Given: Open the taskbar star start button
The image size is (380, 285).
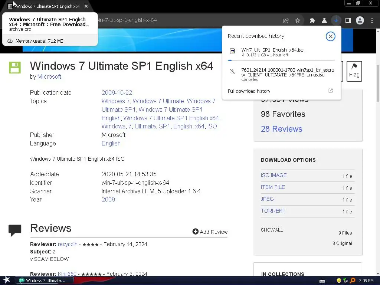Looking at the screenshot, I should pyautogui.click(x=6, y=280).
